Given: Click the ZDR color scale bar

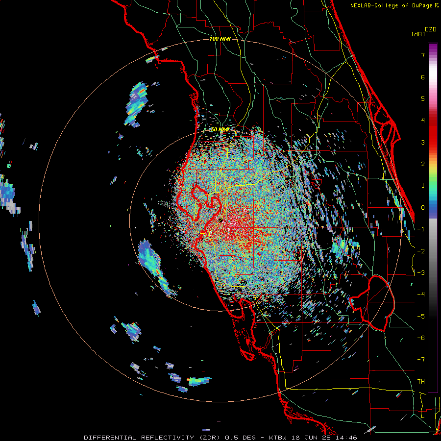Looking at the screenshot, I should (x=433, y=218).
